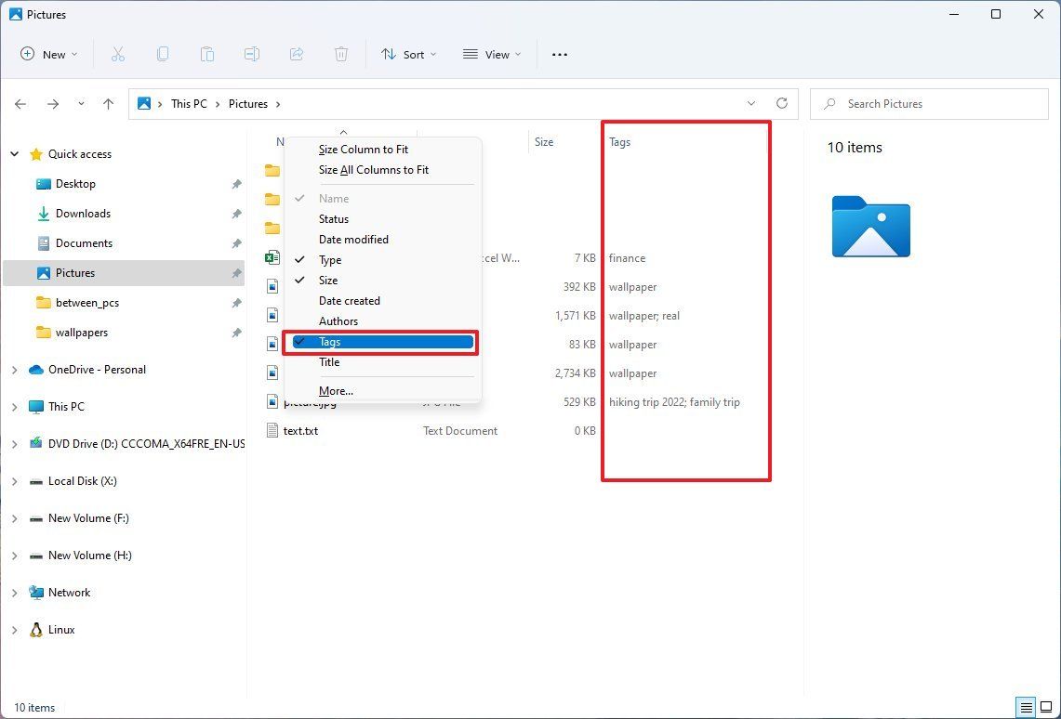Open the View dropdown
Image resolution: width=1061 pixels, height=719 pixels.
(x=491, y=54)
